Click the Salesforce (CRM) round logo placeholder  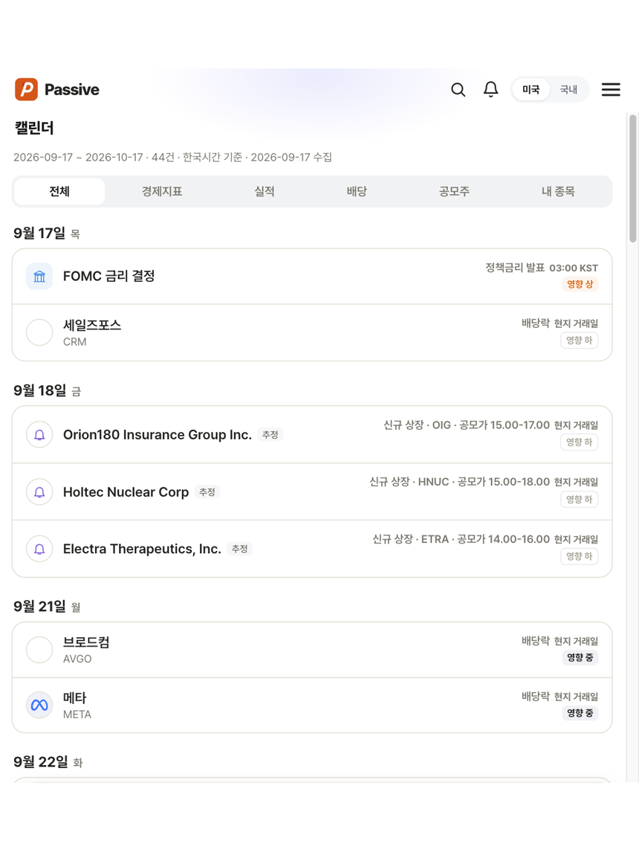coord(39,332)
